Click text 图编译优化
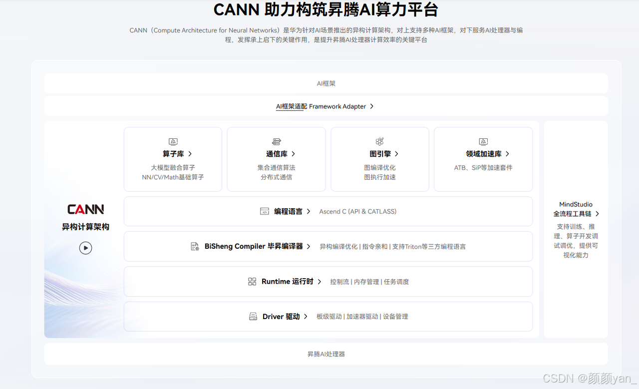Viewport: 639px width, 389px height. [380, 168]
